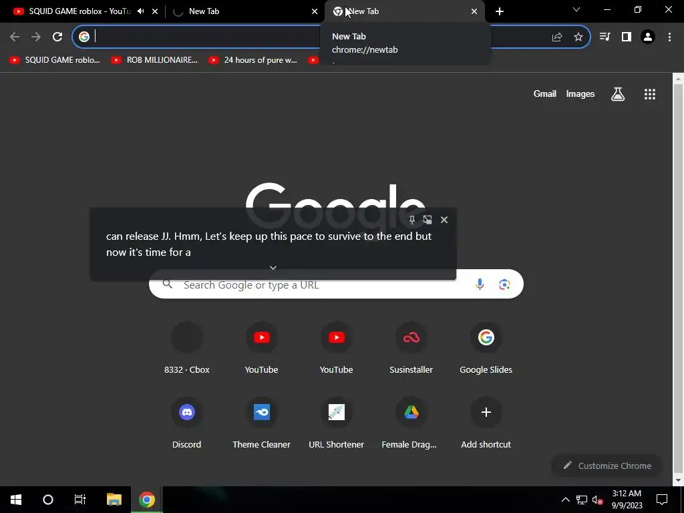Open the URL Shortener shortcut
The image size is (684, 513).
[x=337, y=423]
